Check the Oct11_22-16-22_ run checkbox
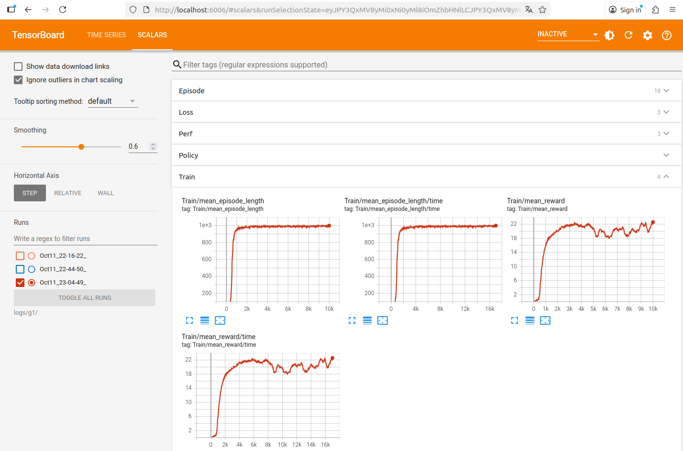This screenshot has height=451, width=683. point(20,256)
